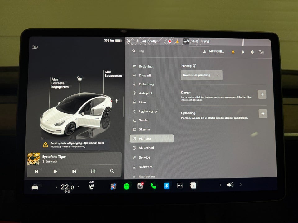The image size is (298, 223).
Task: Open the dashcam viewer icon
Action: 140,185
